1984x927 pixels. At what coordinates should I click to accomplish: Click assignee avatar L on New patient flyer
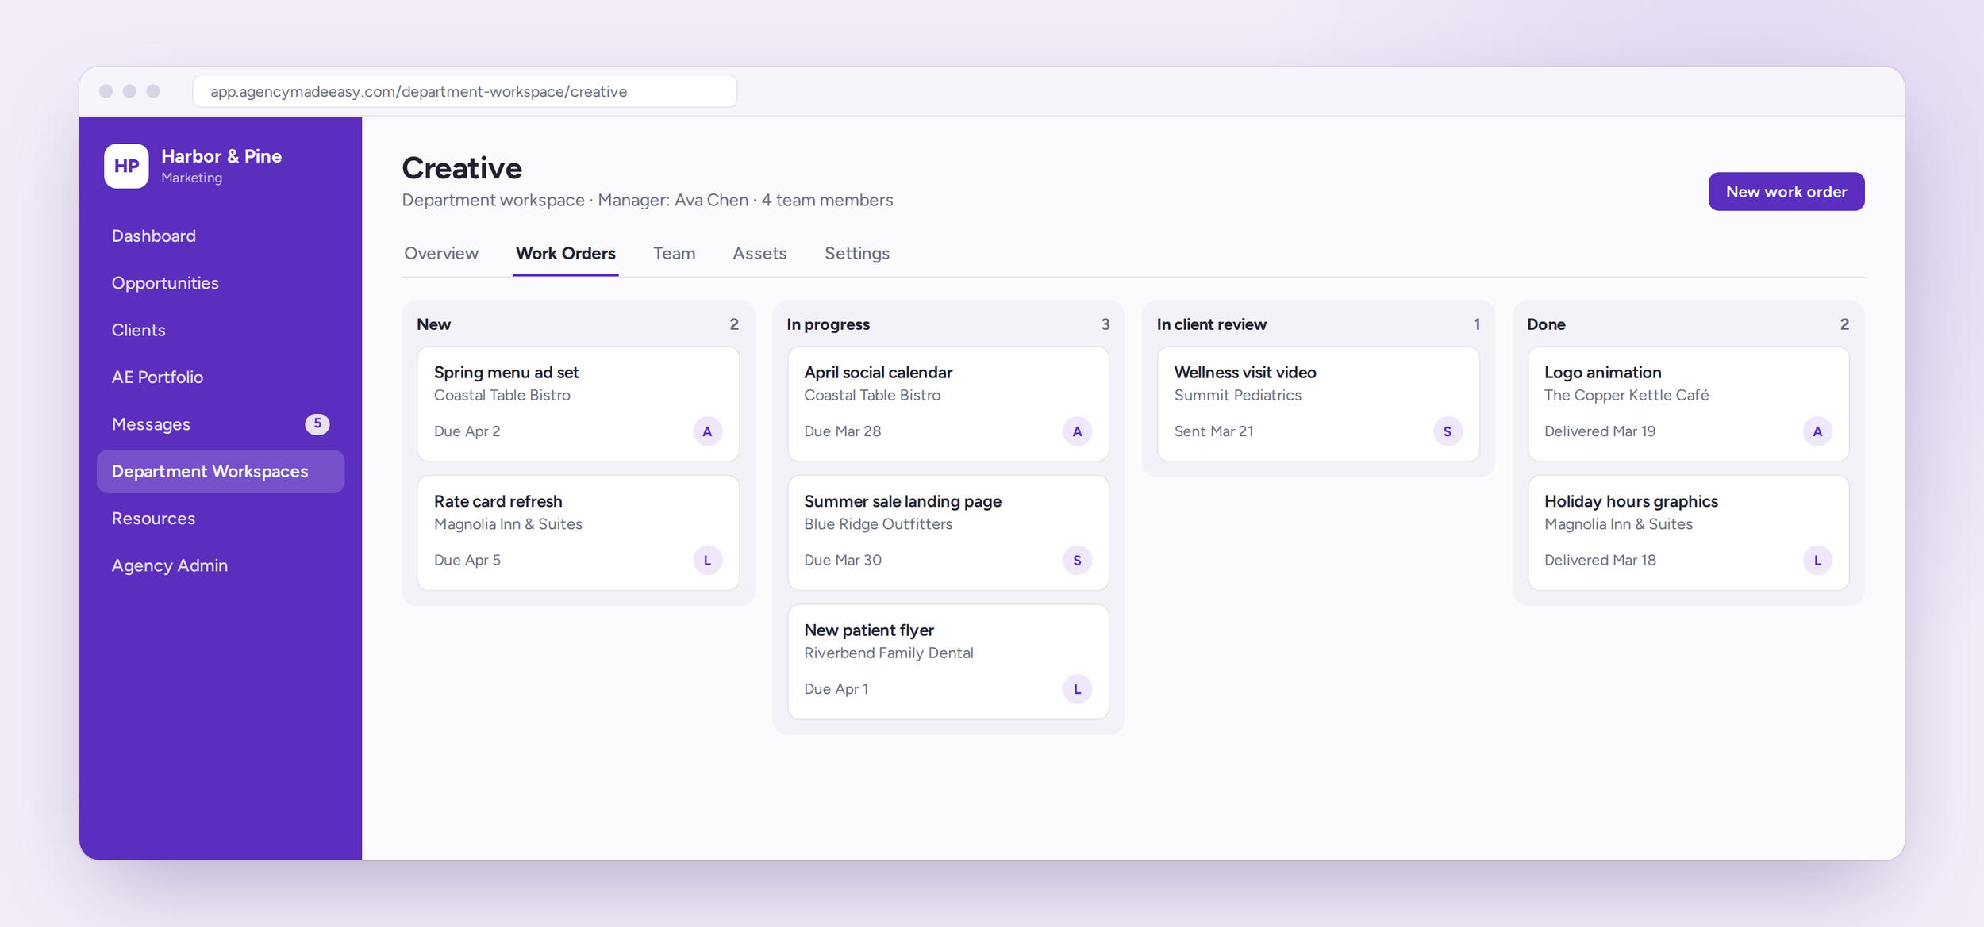tap(1077, 689)
